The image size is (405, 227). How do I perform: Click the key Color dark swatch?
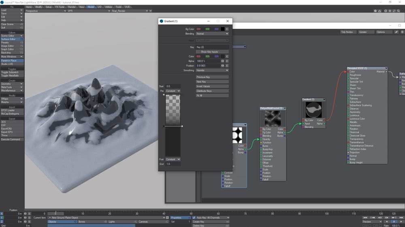(x=222, y=57)
